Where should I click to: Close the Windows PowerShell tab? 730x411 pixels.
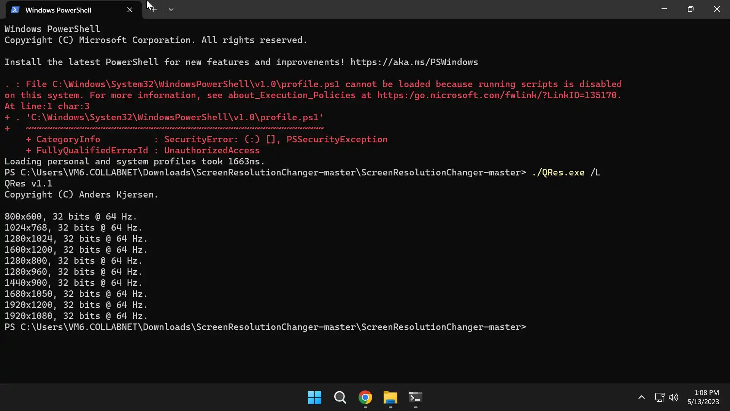point(130,10)
